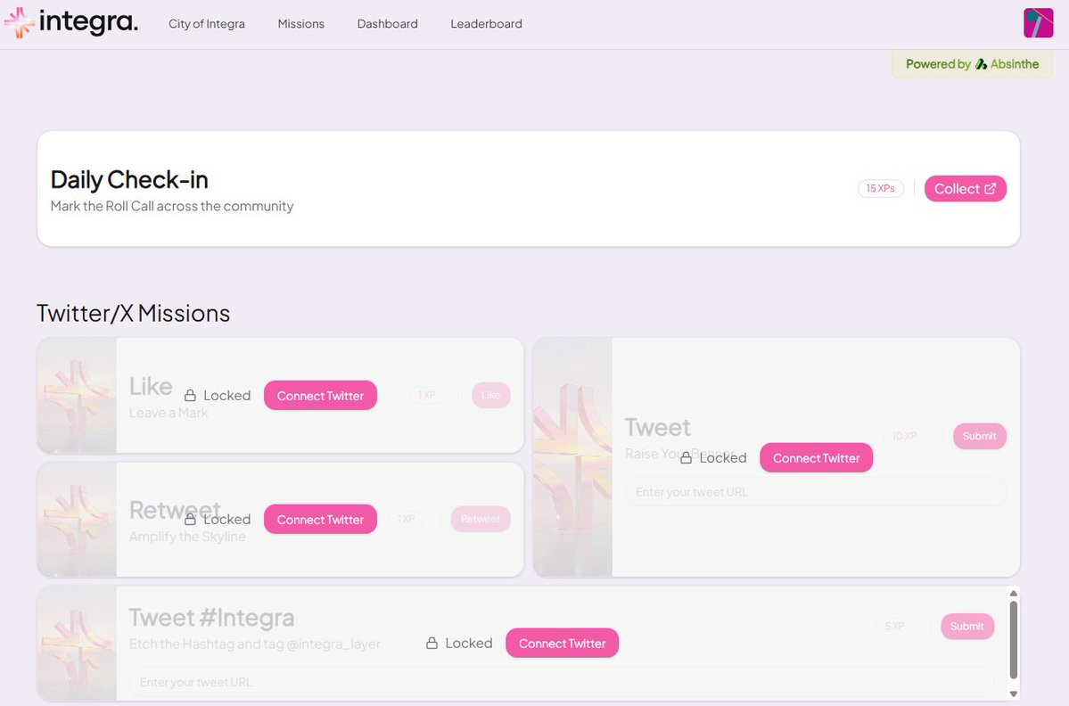Viewport: 1069px width, 706px height.
Task: Click the Tweet mission thumbnail image
Action: pos(572,457)
